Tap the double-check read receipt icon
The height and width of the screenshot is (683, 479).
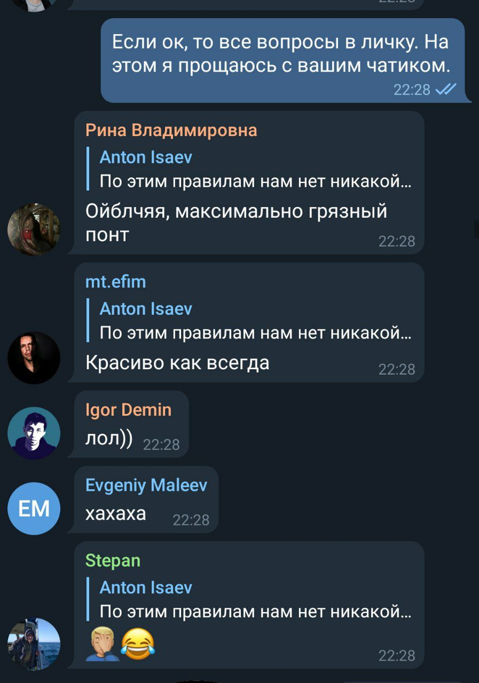446,89
